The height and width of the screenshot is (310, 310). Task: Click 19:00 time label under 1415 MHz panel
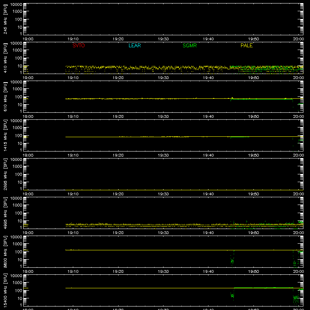tap(28, 155)
